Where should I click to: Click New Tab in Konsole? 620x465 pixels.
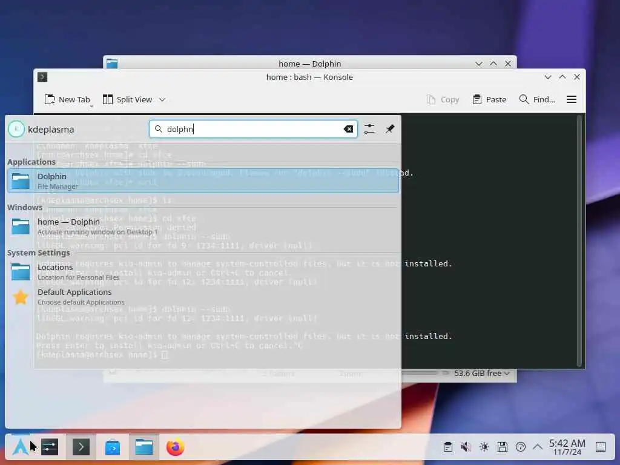coord(67,100)
